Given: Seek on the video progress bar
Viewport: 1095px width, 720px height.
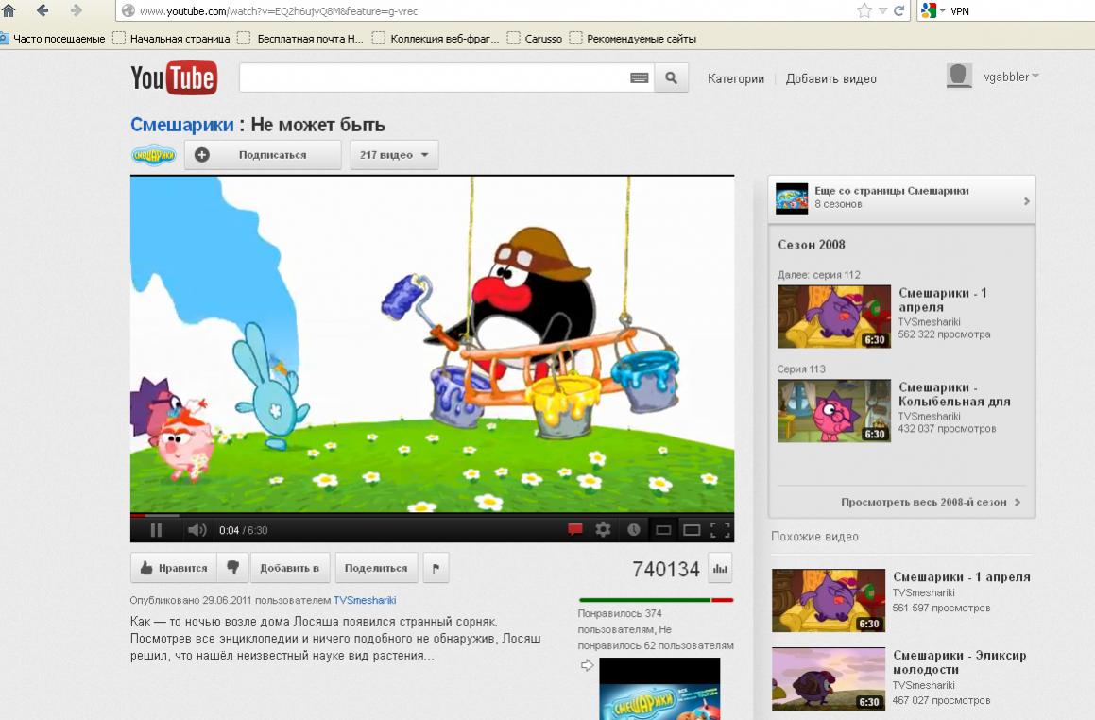Looking at the screenshot, I should (433, 515).
